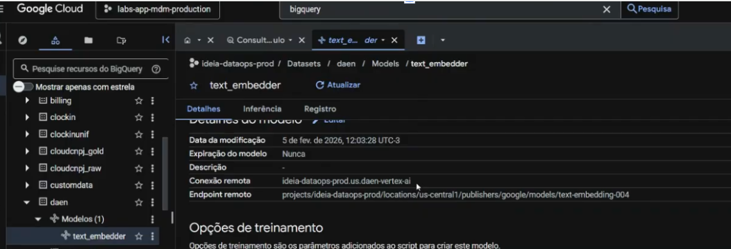Open daen breadcrumb link
The height and width of the screenshot is (249, 731).
346,64
